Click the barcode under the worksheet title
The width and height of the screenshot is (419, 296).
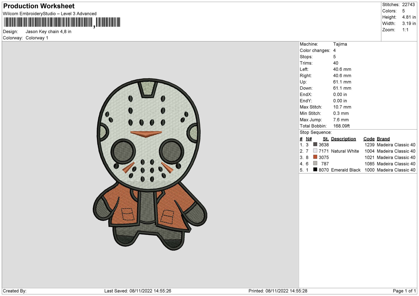pyautogui.click(x=62, y=22)
